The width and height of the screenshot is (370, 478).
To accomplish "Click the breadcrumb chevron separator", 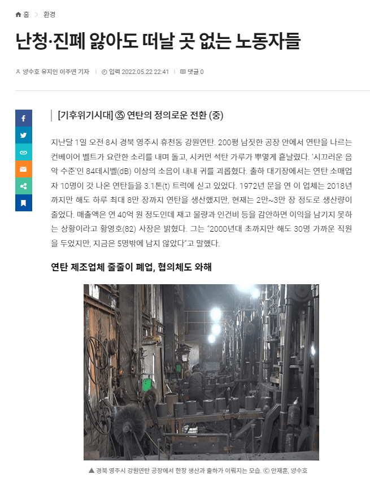I will 36,14.
